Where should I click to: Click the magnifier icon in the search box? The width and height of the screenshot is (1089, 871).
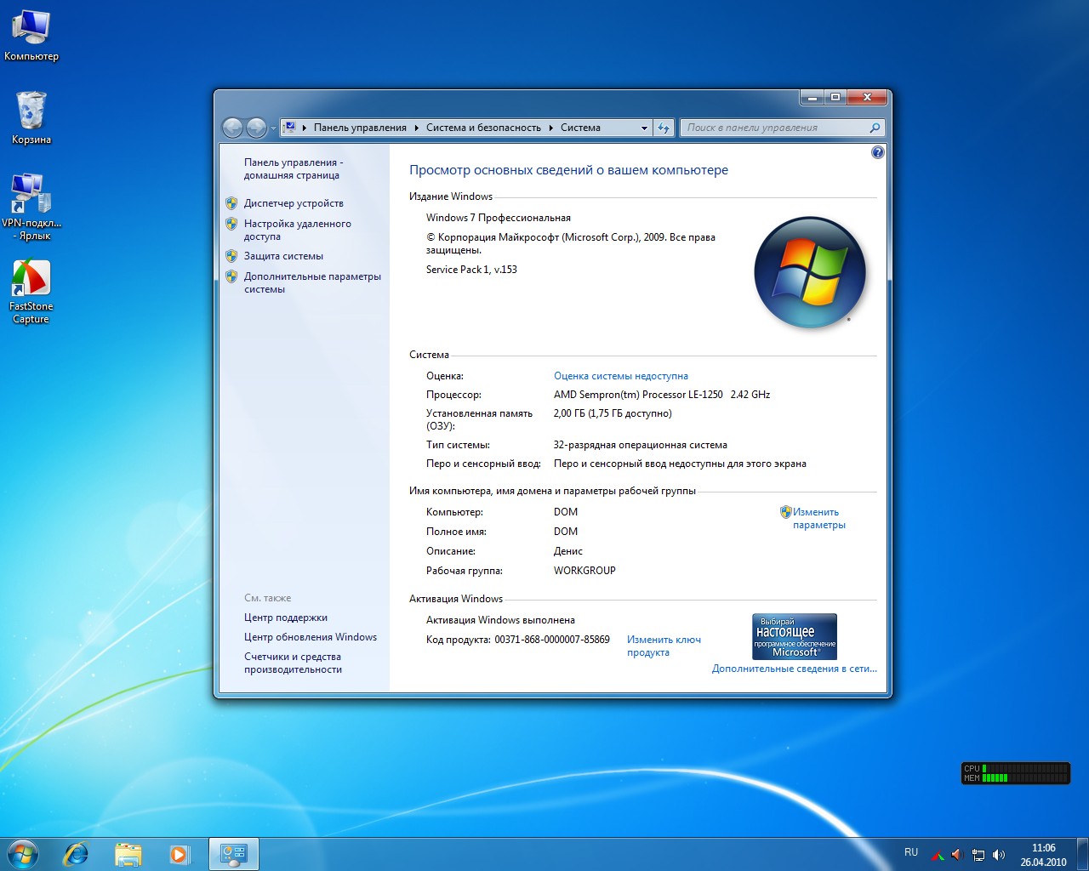click(875, 128)
